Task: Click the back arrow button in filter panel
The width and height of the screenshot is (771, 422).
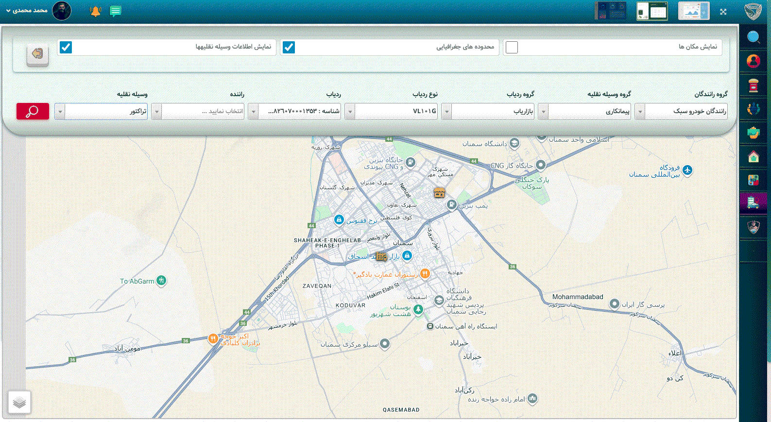Action: [37, 54]
